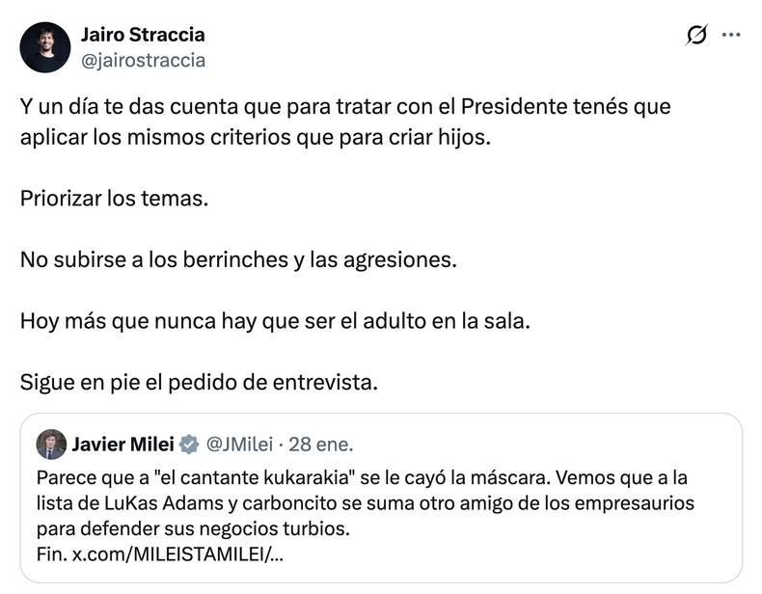Image resolution: width=762 pixels, height=594 pixels.
Task: Open the three-dot more options menu
Action: tap(731, 36)
